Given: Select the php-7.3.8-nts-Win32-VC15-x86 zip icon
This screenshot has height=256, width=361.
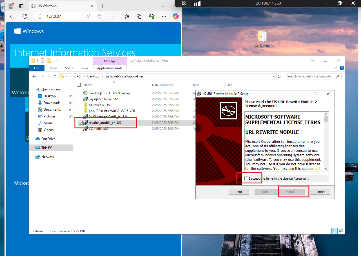Looking at the screenshot, I should (x=85, y=111).
